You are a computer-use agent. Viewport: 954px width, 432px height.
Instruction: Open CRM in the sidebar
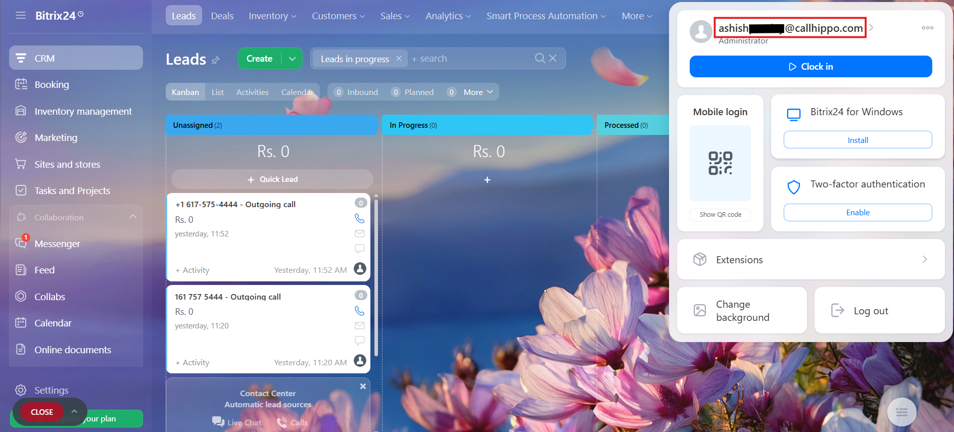coord(76,58)
